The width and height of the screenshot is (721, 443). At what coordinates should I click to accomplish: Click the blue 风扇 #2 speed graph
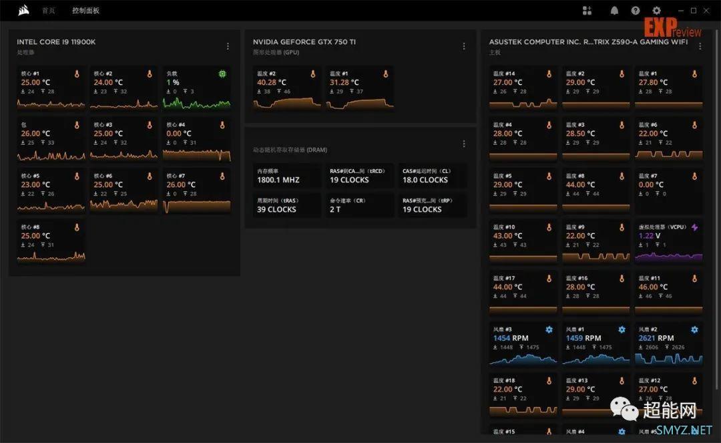point(668,359)
